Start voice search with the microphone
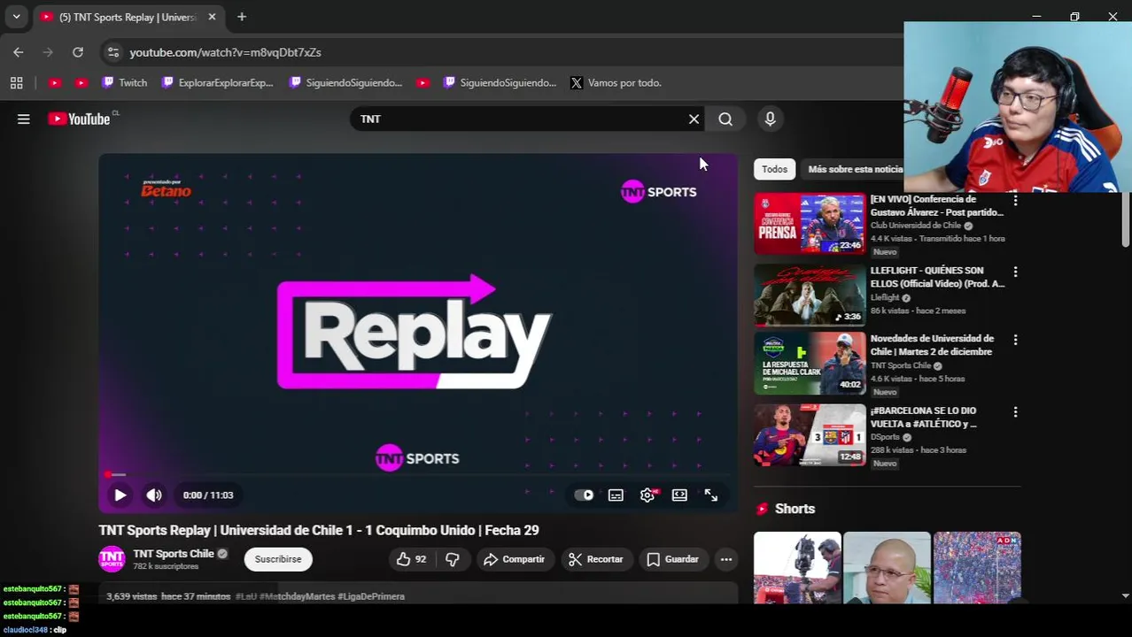 (x=770, y=119)
